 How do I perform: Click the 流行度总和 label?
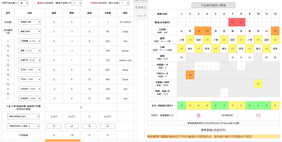(228, 115)
